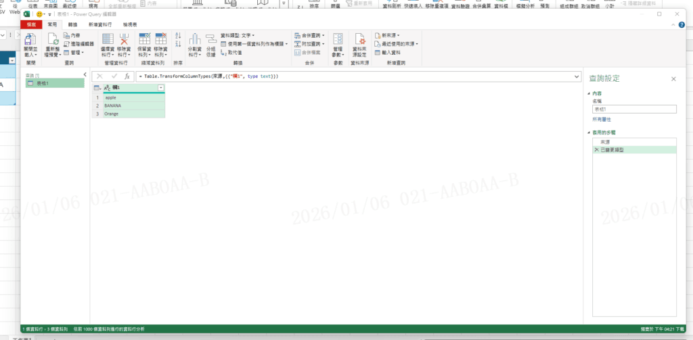Viewport: 693px width, 340px height.
Task: Click the 移除資料行 (Remove Columns) icon
Action: (x=124, y=41)
